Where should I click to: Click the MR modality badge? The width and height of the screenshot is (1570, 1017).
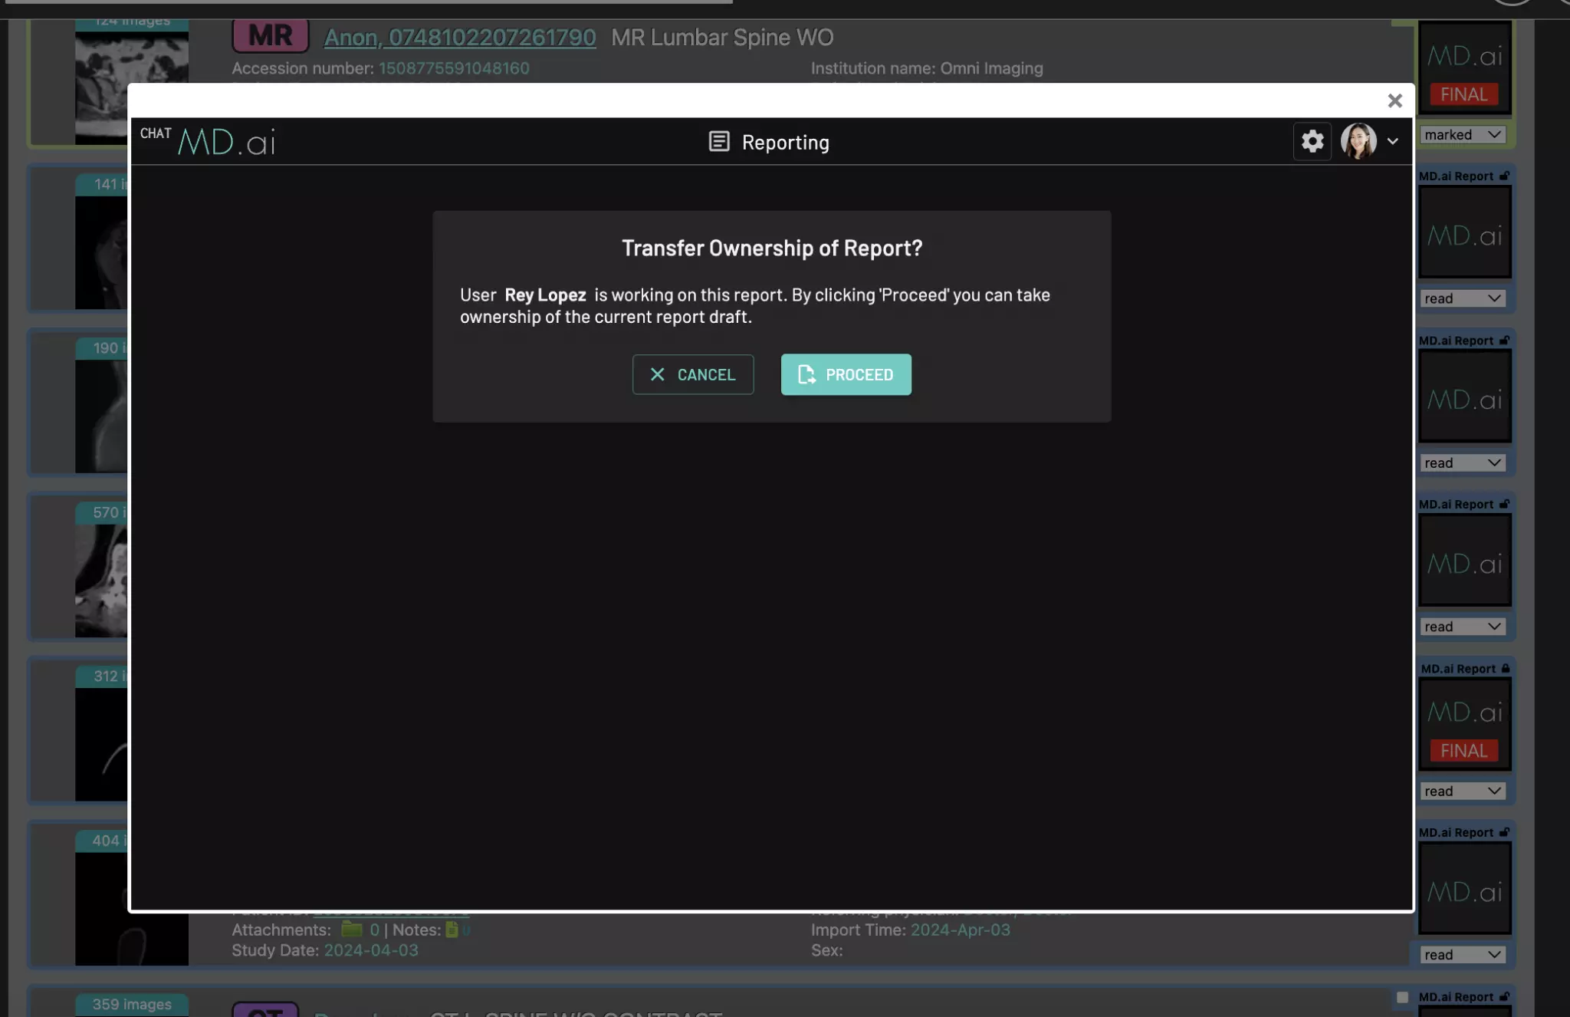[x=270, y=36]
